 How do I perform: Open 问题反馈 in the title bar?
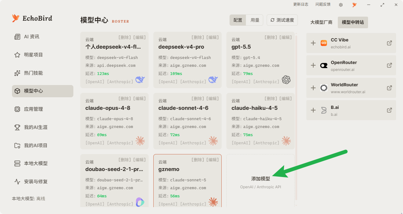click(323, 4)
